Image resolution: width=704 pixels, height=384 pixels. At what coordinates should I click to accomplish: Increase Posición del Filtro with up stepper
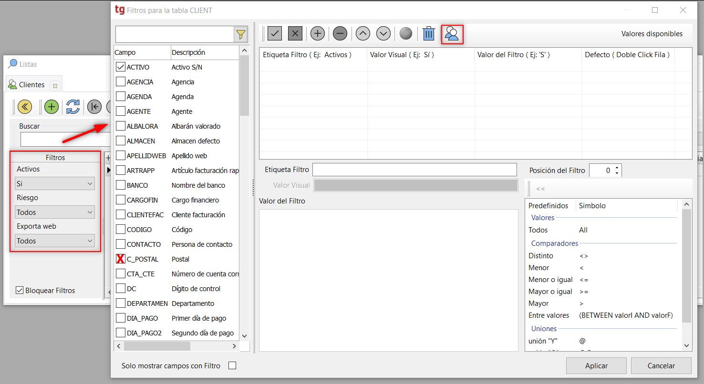[617, 168]
